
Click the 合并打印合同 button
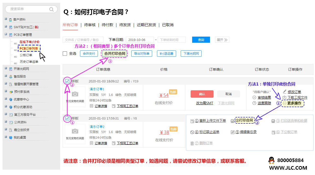(115, 54)
